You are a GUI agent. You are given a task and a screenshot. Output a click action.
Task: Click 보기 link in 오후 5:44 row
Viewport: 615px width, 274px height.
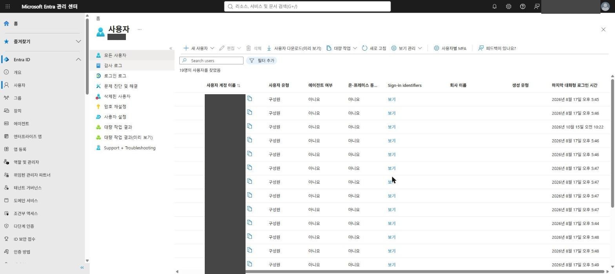pyautogui.click(x=391, y=223)
